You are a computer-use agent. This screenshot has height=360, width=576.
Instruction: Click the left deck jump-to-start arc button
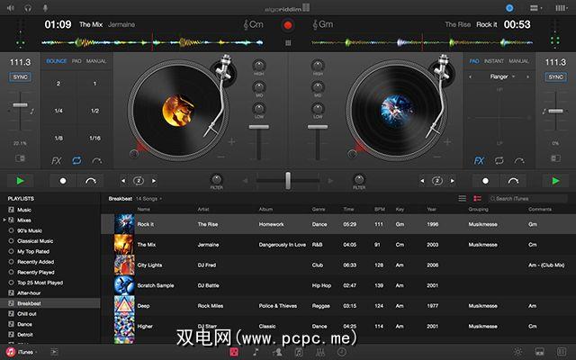pos(90,181)
